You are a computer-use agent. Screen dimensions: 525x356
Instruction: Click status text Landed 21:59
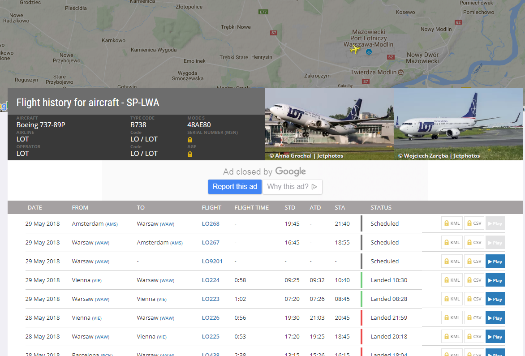389,317
